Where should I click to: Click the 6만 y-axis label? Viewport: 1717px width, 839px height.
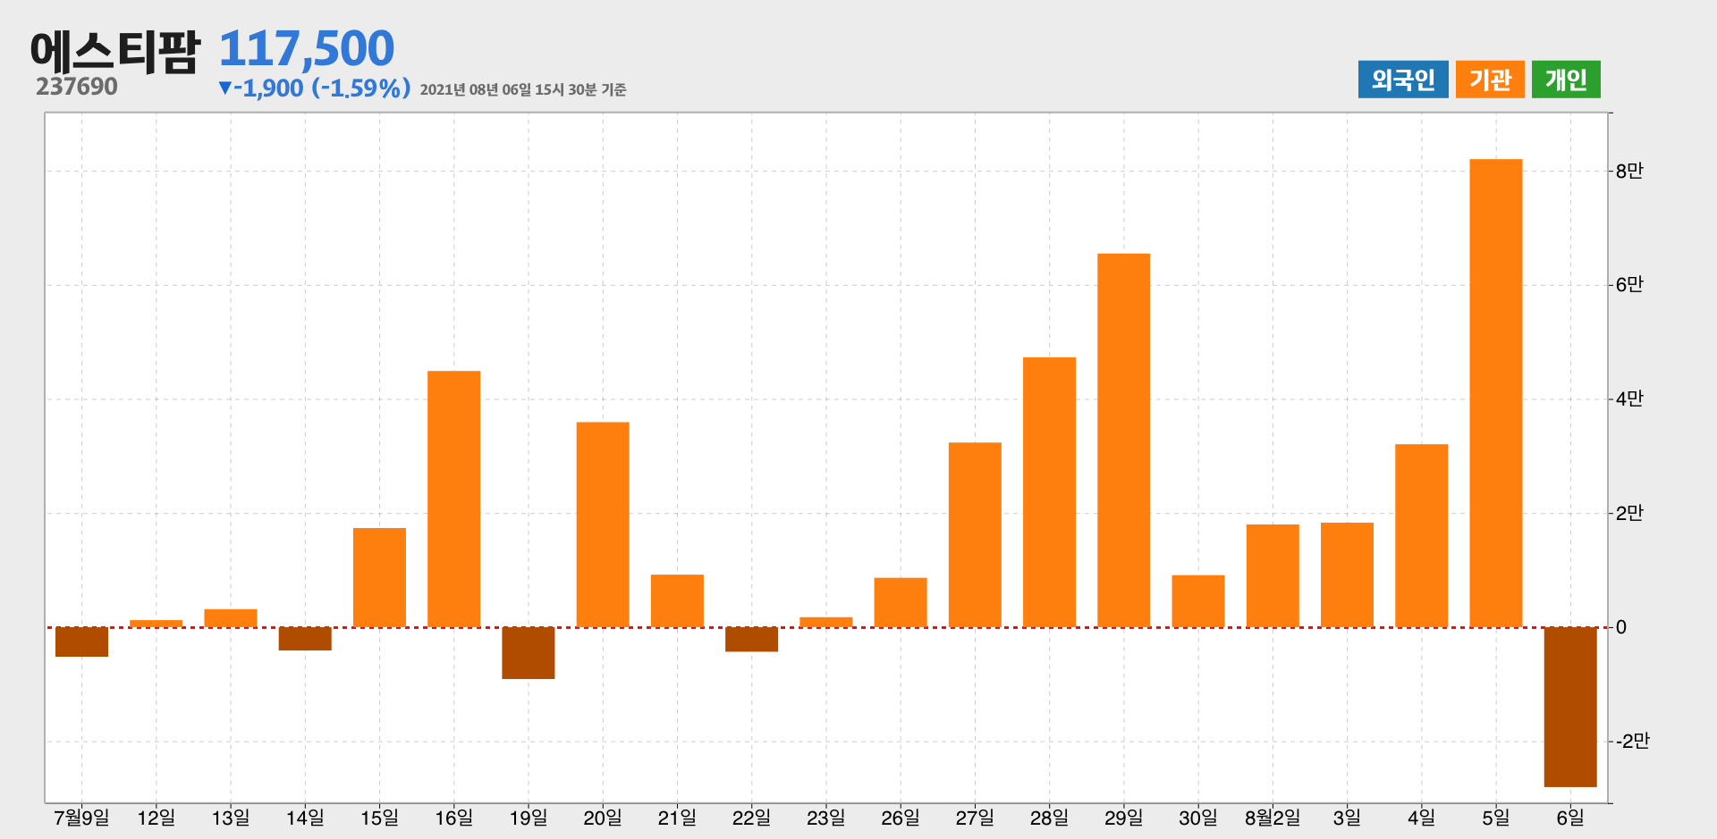point(1629,285)
